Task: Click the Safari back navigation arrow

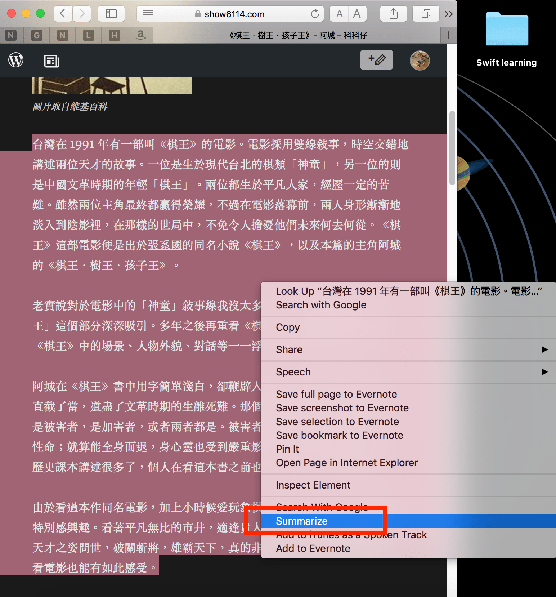Action: [x=63, y=14]
